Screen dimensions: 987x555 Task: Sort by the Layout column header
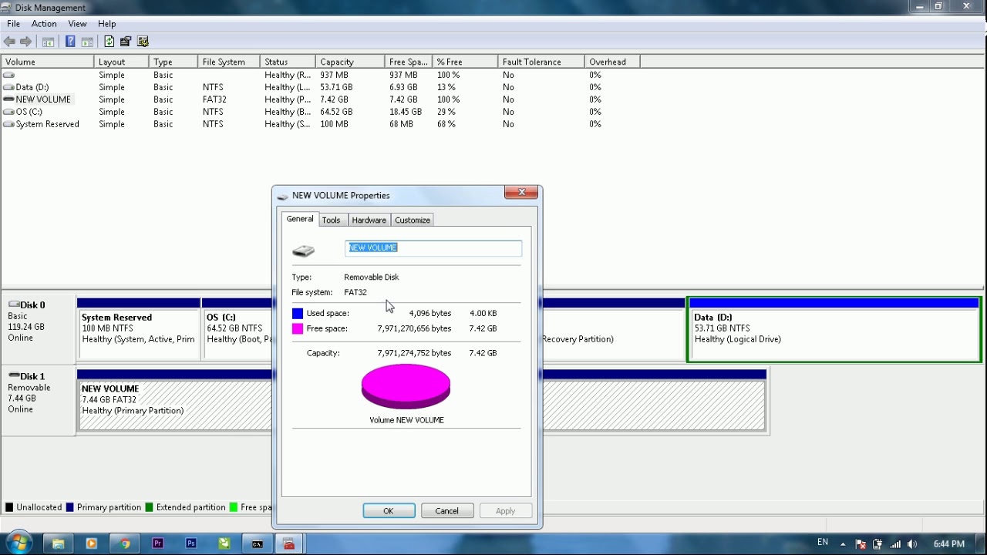point(122,62)
